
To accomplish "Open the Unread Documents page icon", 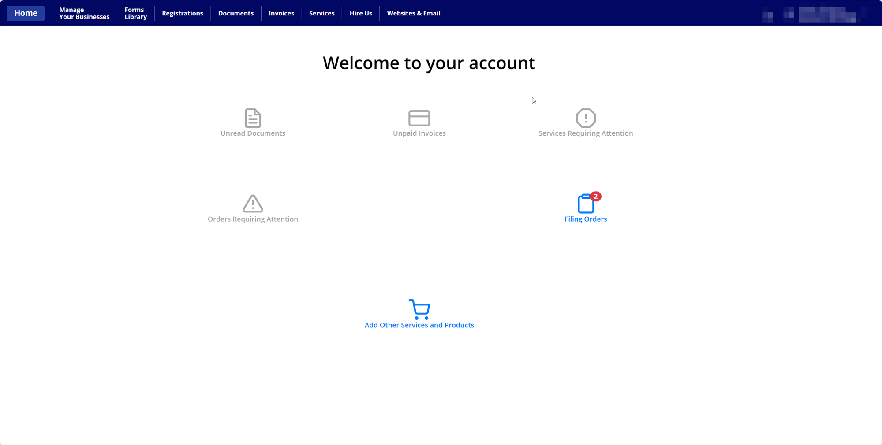I will coord(253,118).
